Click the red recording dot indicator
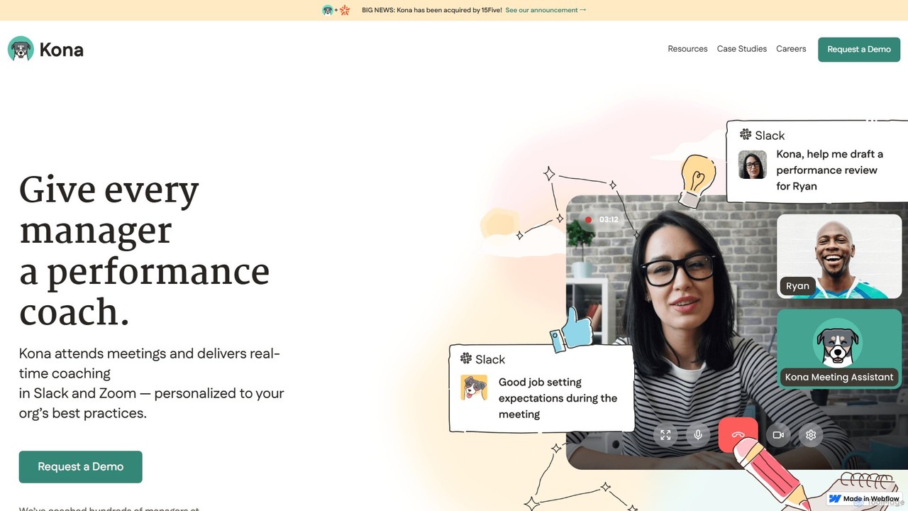908x511 pixels. [x=588, y=219]
